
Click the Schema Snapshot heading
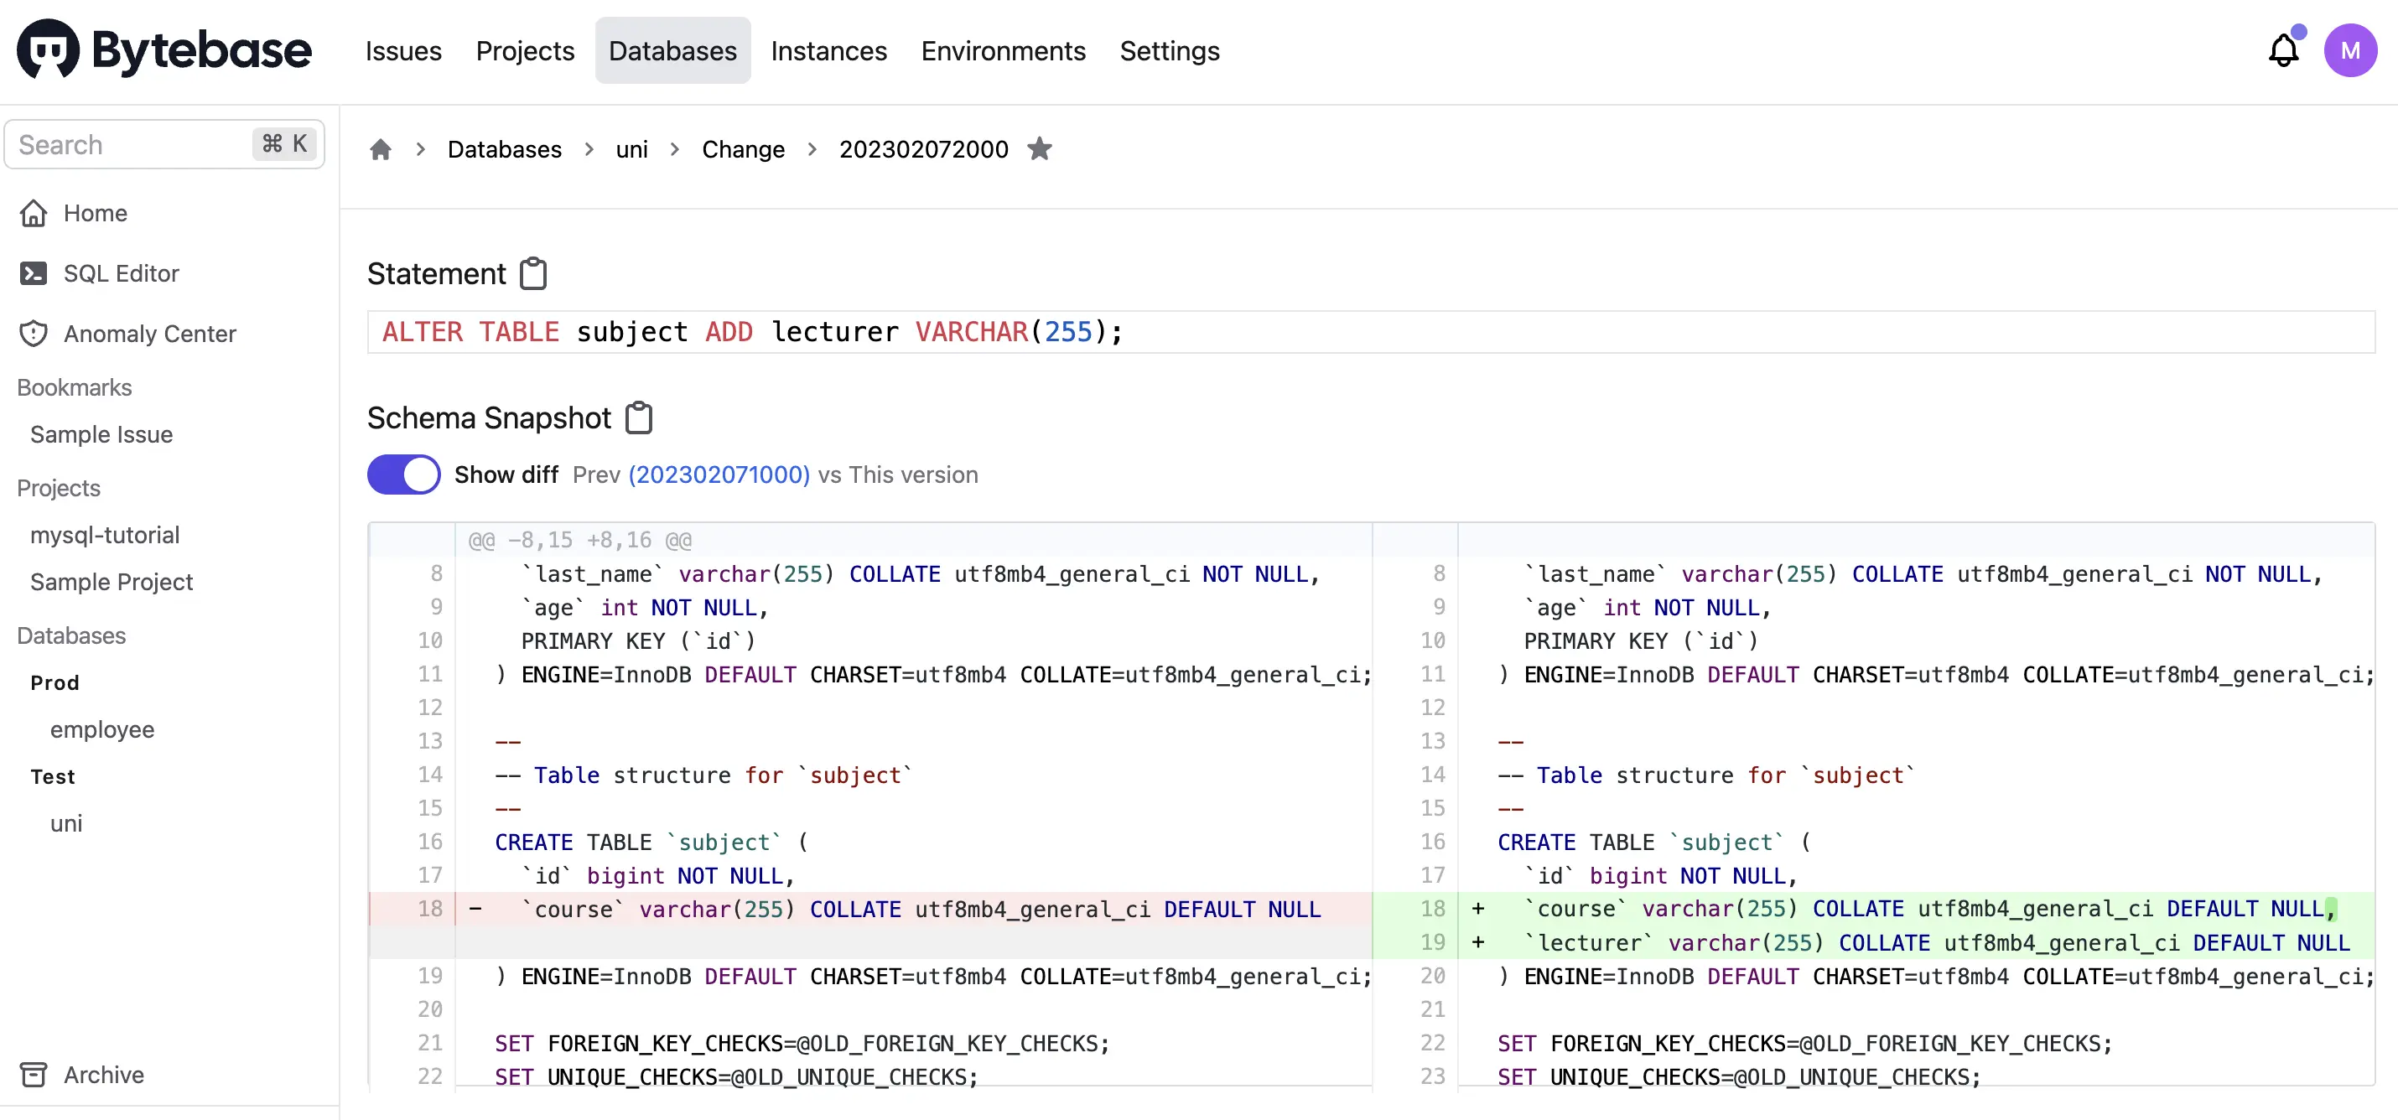pos(489,418)
